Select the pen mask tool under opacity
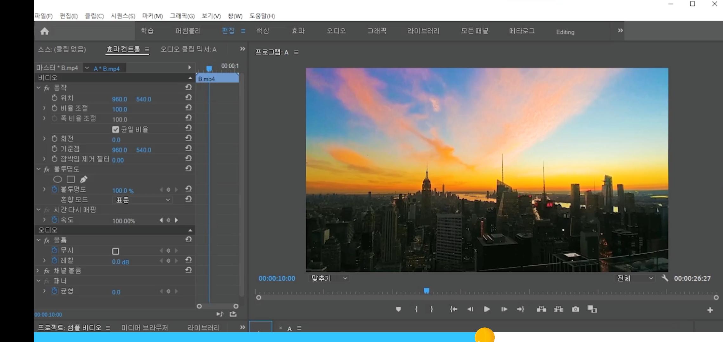This screenshot has width=723, height=342. (83, 180)
